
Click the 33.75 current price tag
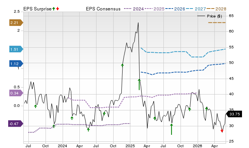pyautogui.click(x=234, y=114)
